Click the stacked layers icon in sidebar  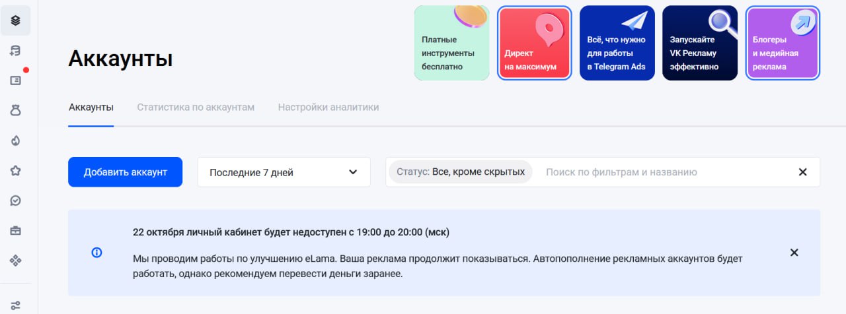[15, 20]
